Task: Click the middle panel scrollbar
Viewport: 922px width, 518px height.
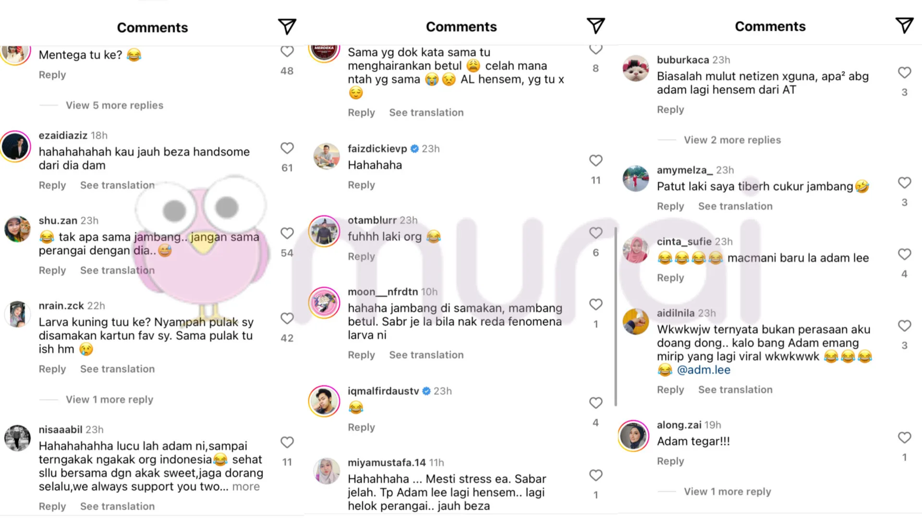Action: [x=616, y=317]
